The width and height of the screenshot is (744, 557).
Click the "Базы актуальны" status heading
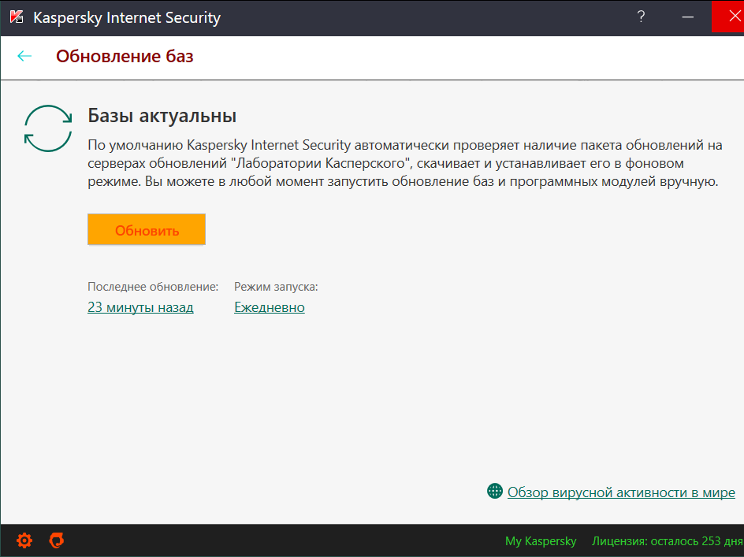[162, 116]
